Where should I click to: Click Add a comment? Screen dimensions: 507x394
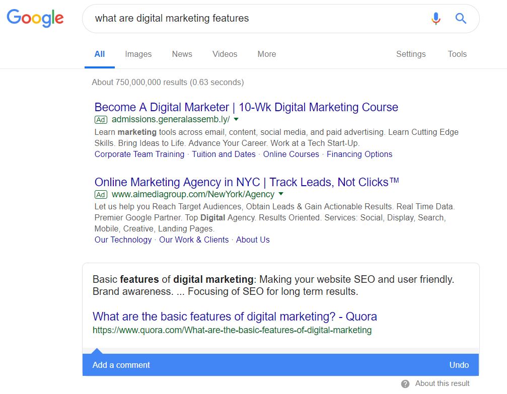(121, 365)
